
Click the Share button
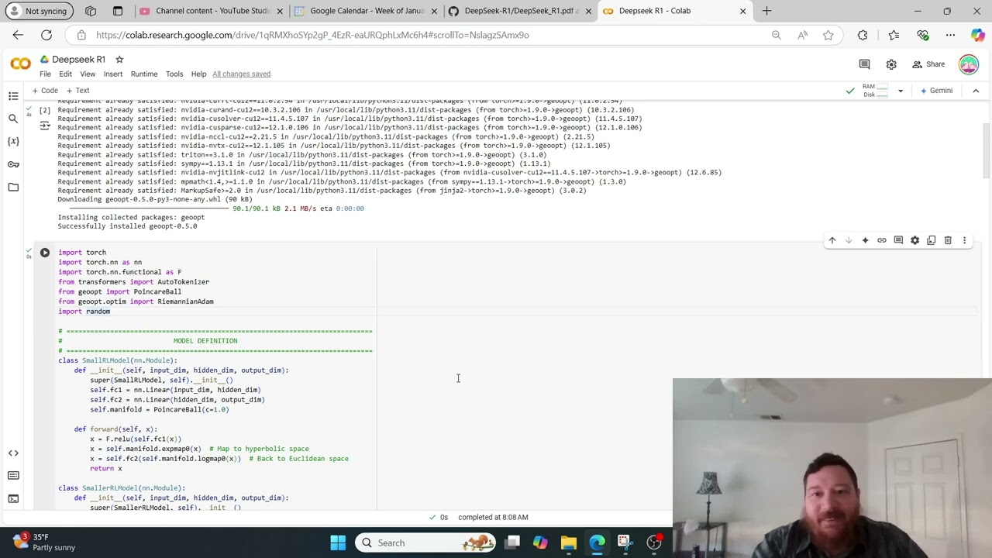(928, 64)
